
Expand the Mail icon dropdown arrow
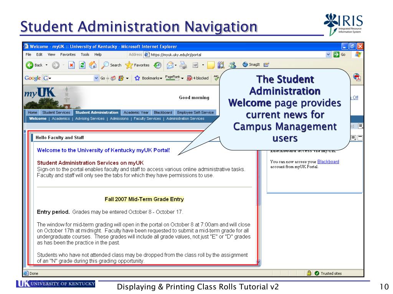pyautogui.click(x=176, y=65)
